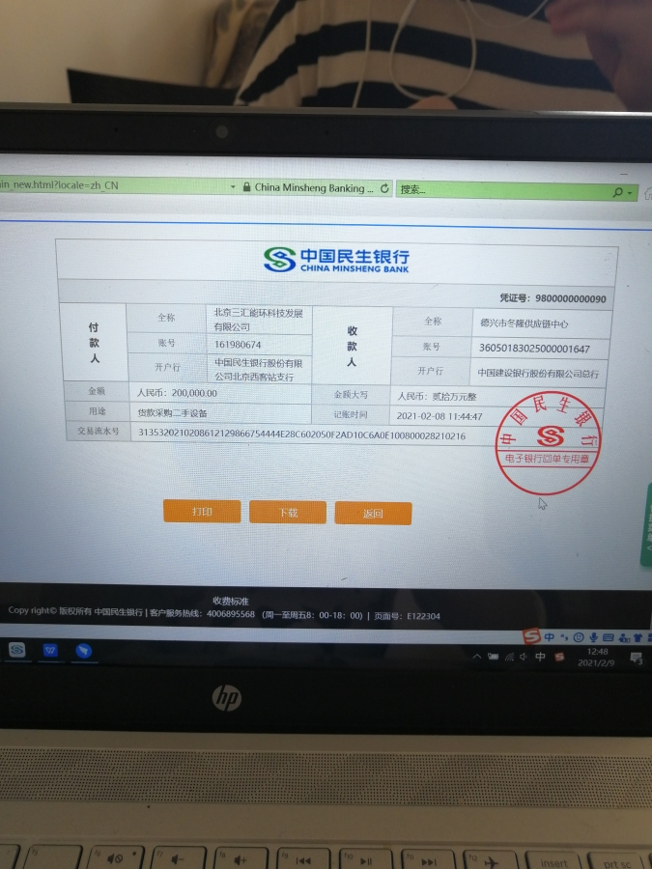The width and height of the screenshot is (652, 869).
Task: Click the 收费标准 footer link
Action: [x=231, y=602]
